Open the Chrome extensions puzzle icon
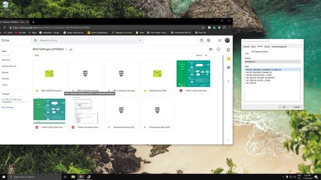 coord(219,27)
